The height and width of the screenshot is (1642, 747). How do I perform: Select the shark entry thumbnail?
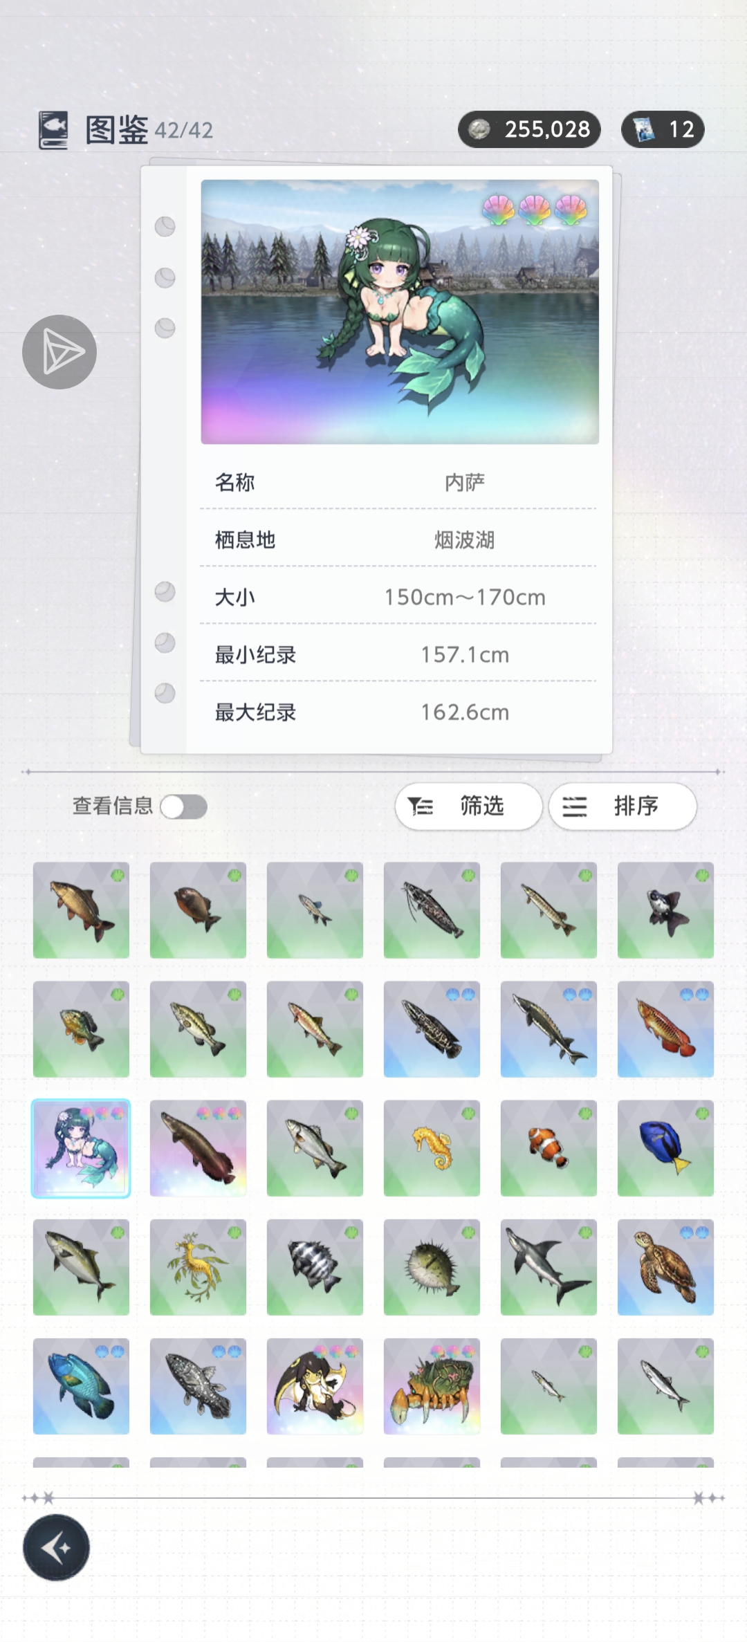click(548, 1267)
